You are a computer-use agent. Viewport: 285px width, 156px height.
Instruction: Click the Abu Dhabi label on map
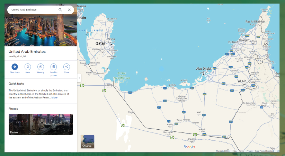[x=203, y=69]
